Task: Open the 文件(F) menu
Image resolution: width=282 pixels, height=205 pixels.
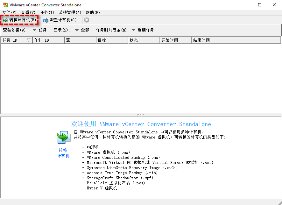Action: [9, 13]
